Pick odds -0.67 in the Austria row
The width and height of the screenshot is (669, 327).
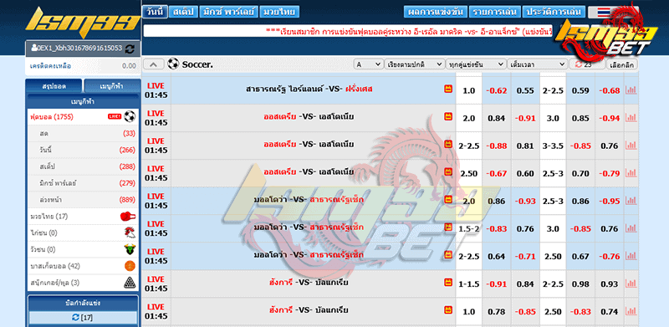[x=497, y=174]
